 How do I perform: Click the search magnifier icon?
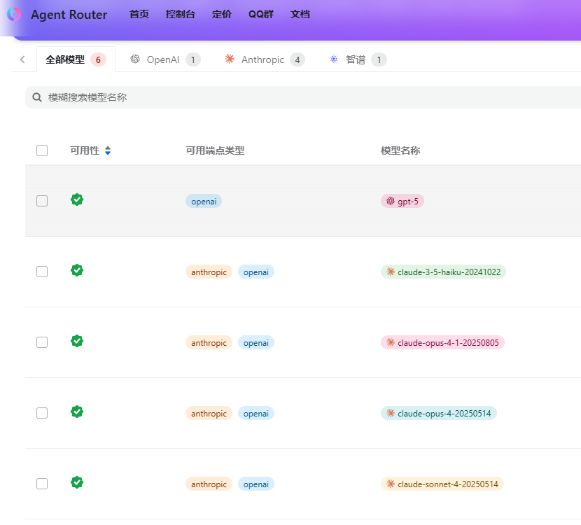coord(37,97)
